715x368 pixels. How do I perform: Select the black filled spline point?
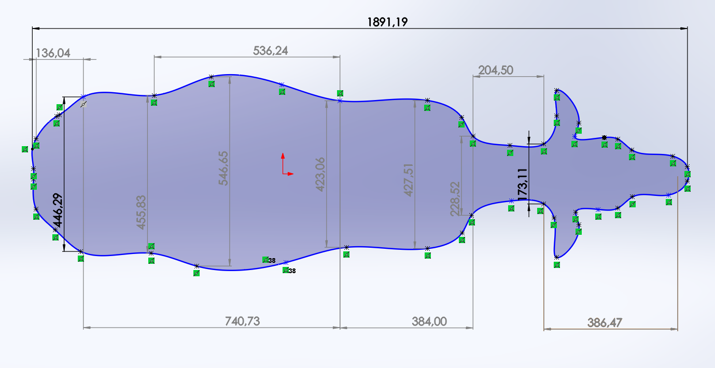coord(604,137)
